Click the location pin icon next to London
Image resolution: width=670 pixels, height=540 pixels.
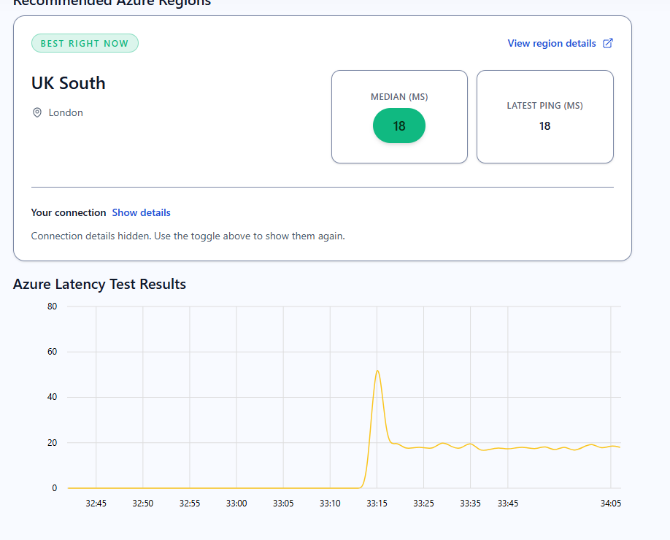[37, 112]
